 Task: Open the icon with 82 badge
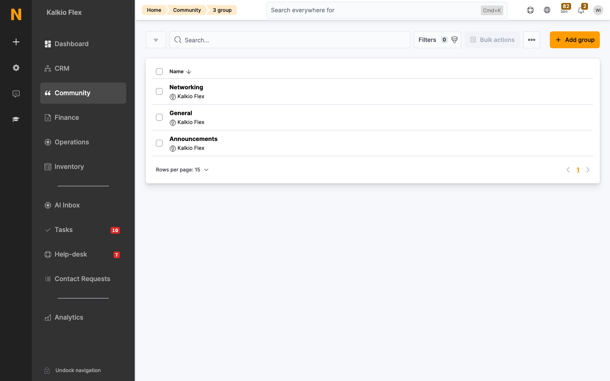point(565,9)
